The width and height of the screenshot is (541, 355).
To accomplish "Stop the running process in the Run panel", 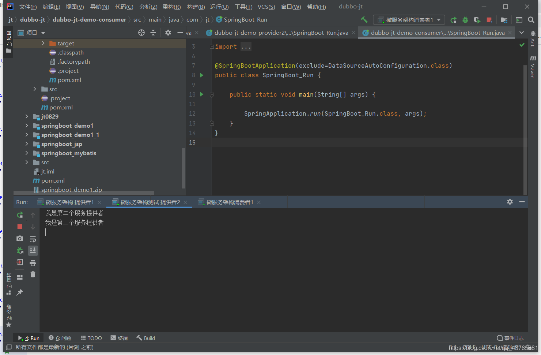I will click(x=20, y=227).
